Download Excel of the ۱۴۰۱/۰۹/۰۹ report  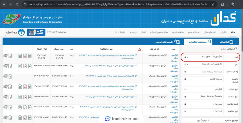[20, 107]
